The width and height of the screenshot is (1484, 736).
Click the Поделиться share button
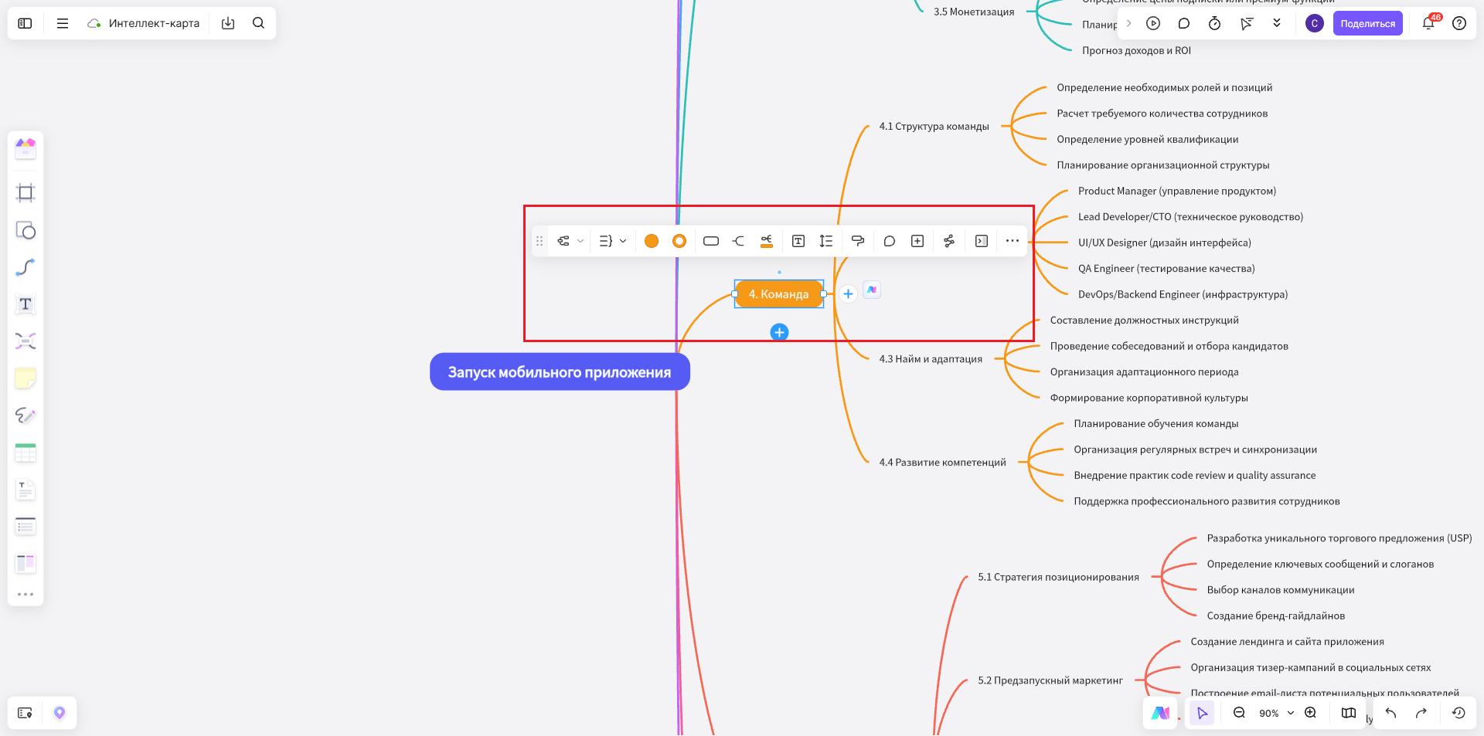point(1367,23)
